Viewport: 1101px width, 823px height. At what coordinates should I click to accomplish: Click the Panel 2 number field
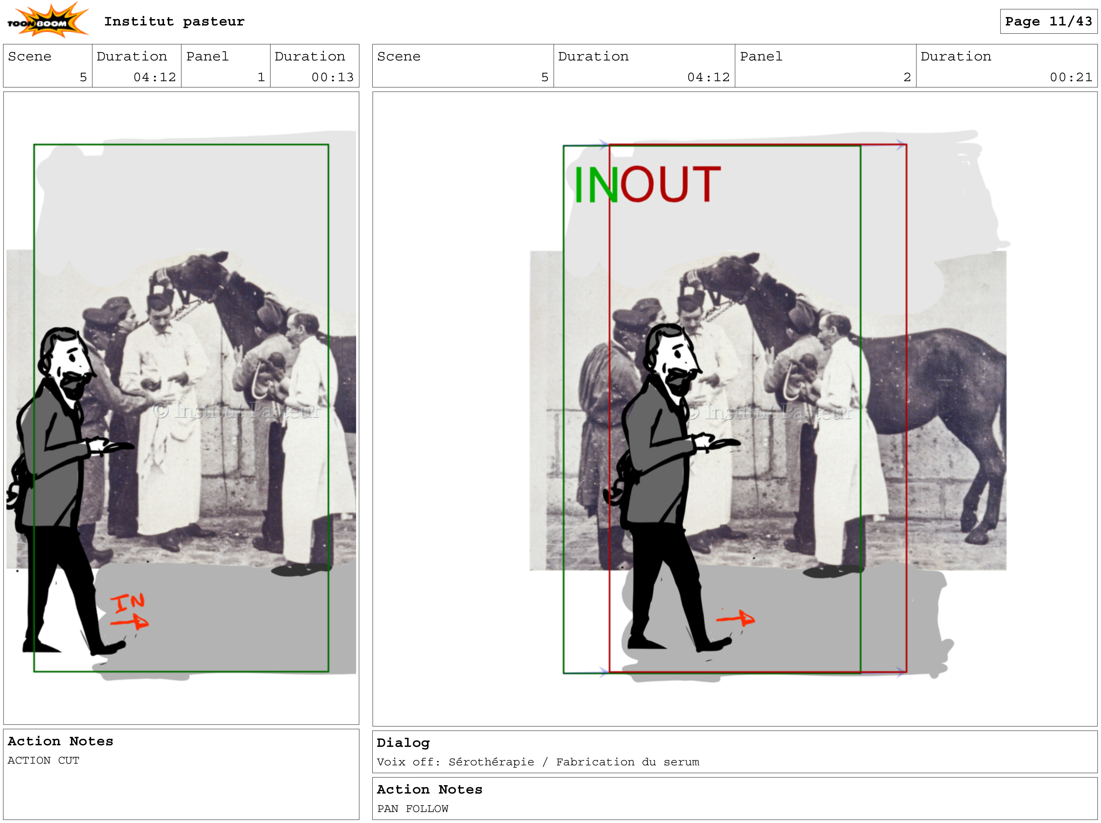[907, 77]
